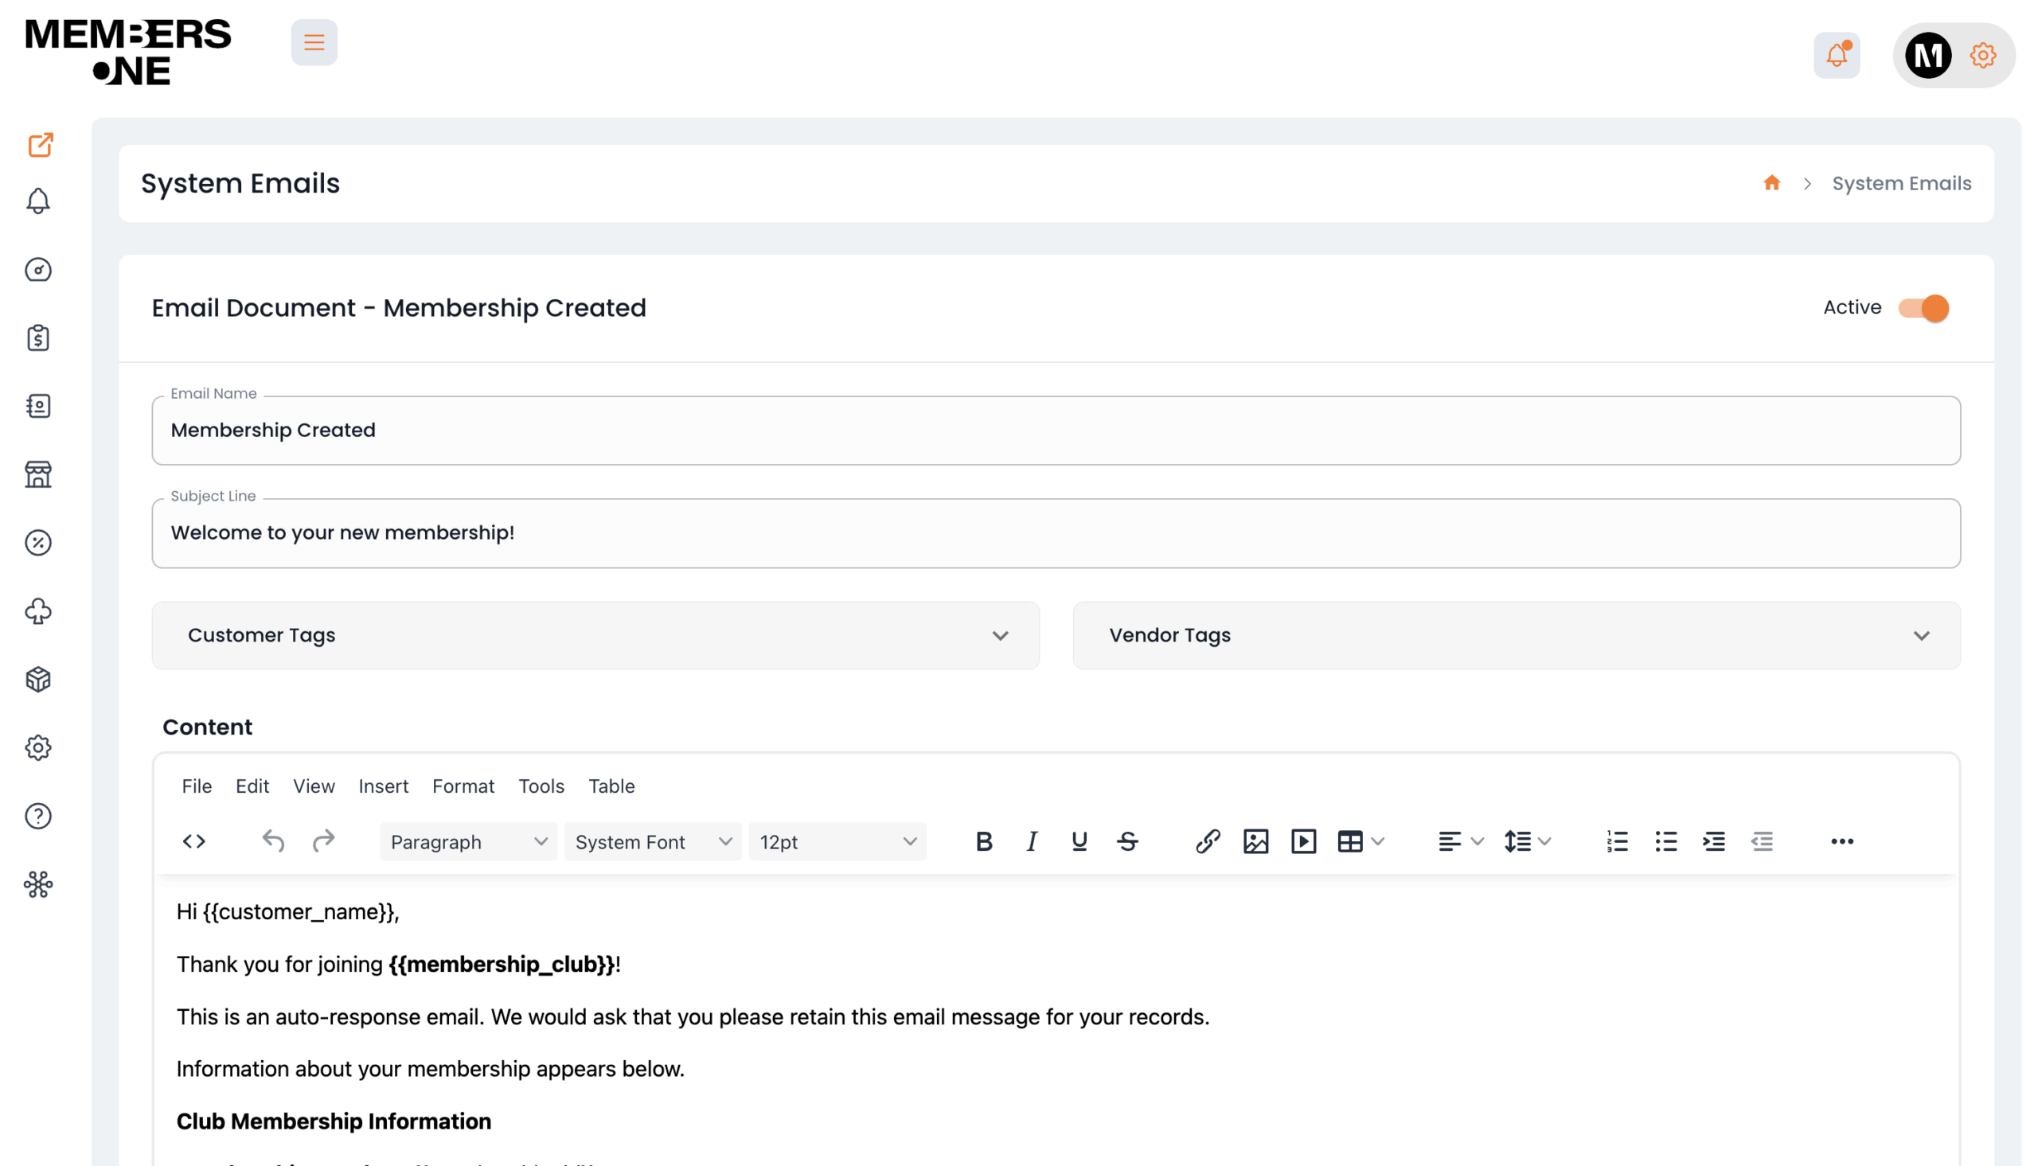The height and width of the screenshot is (1166, 2038).
Task: Expand the Customer Tags dropdown
Action: pos(595,635)
